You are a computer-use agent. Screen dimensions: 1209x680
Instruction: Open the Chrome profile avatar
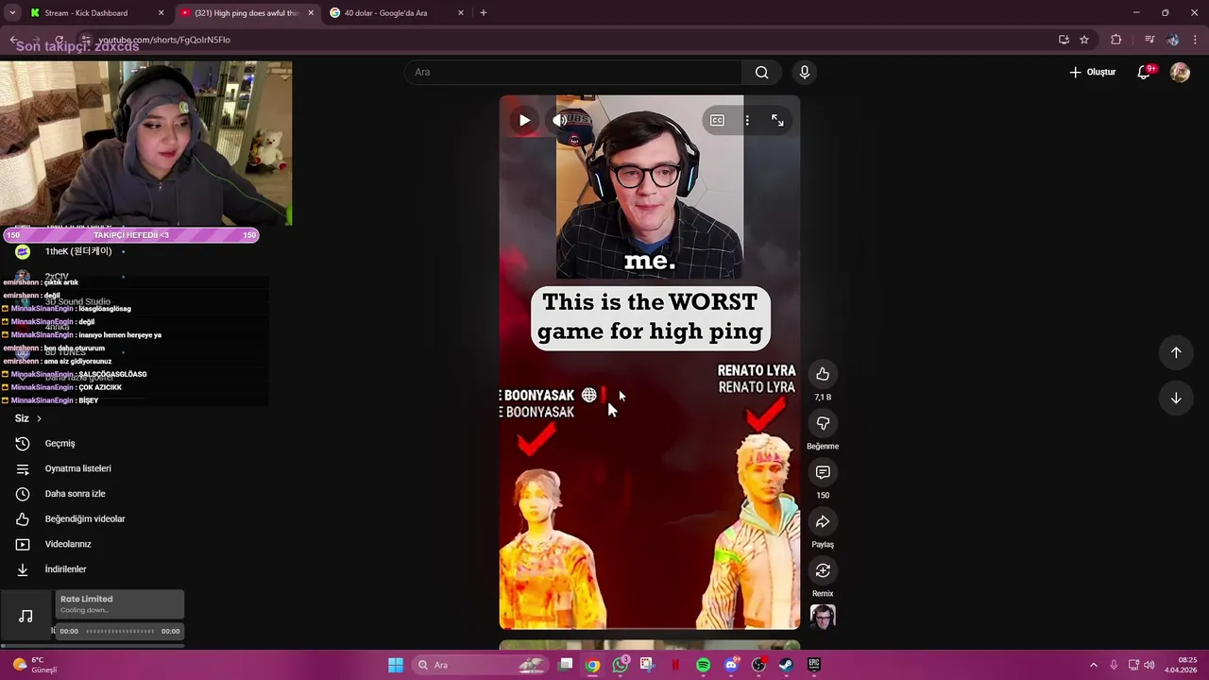pos(1172,40)
